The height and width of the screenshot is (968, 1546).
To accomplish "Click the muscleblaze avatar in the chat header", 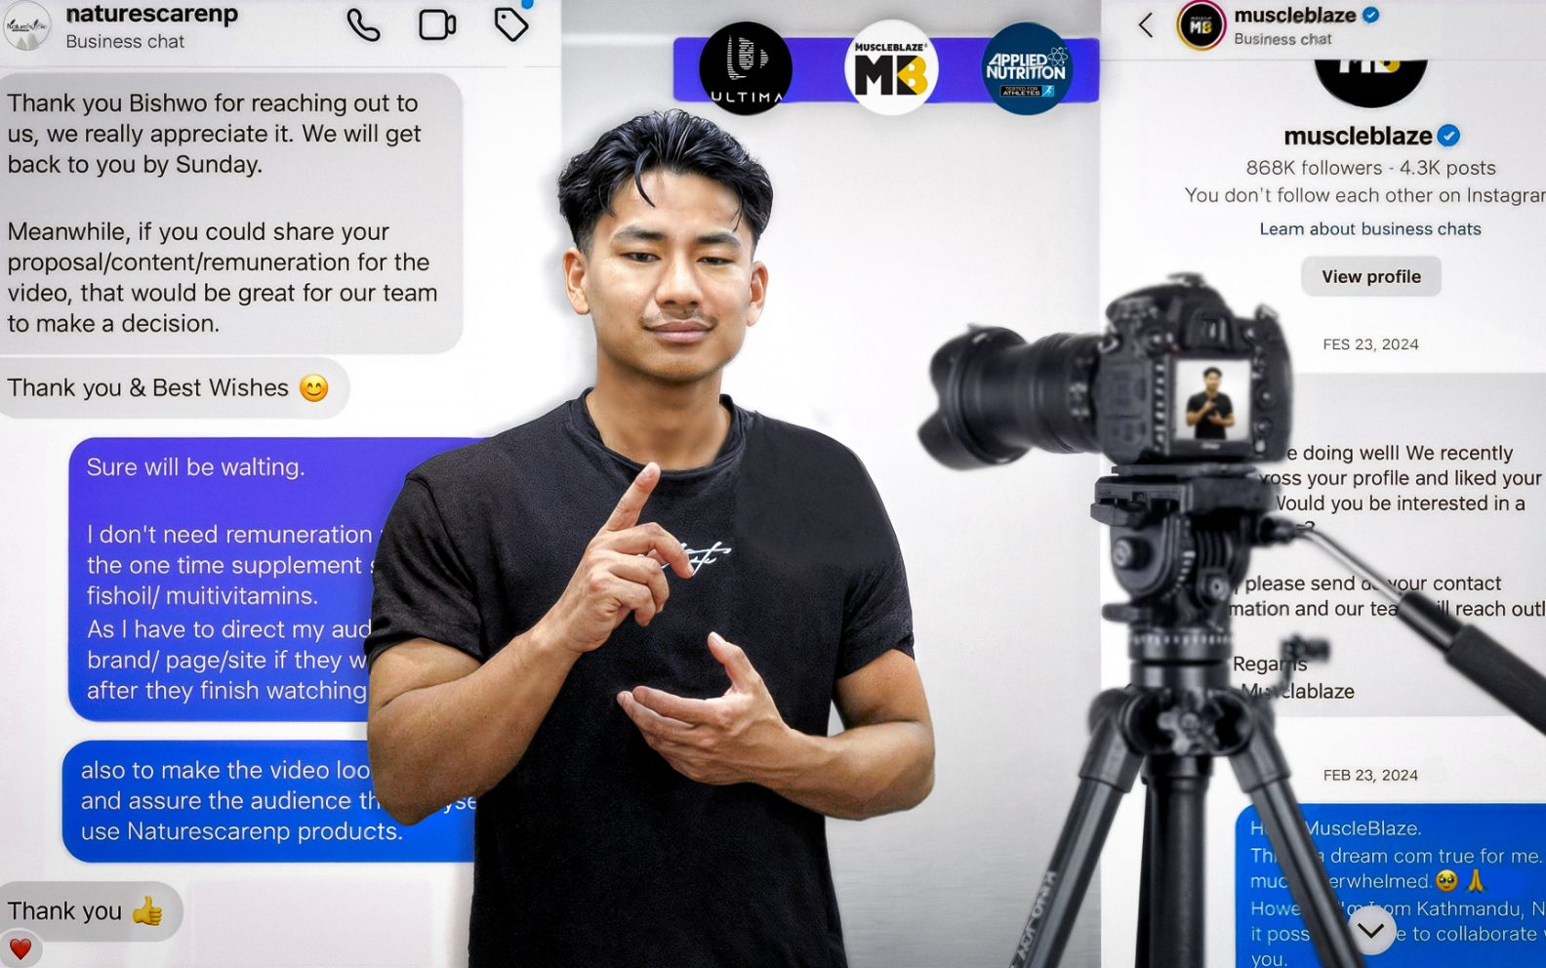I will (x=1200, y=26).
